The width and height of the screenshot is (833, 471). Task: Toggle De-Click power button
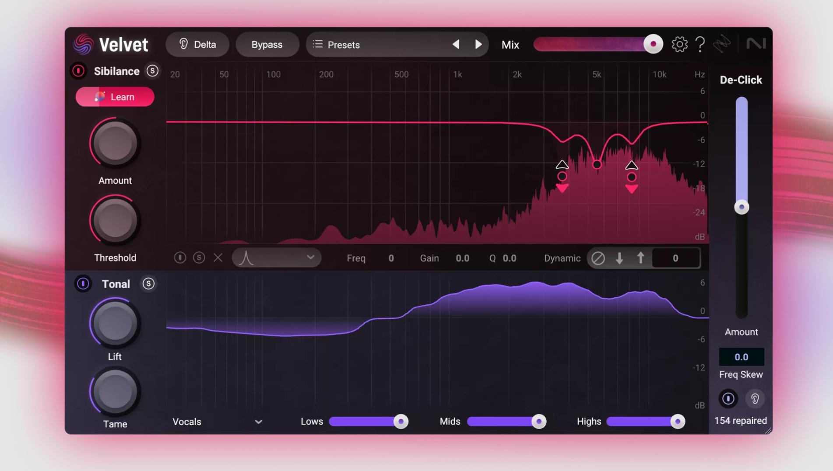click(728, 398)
